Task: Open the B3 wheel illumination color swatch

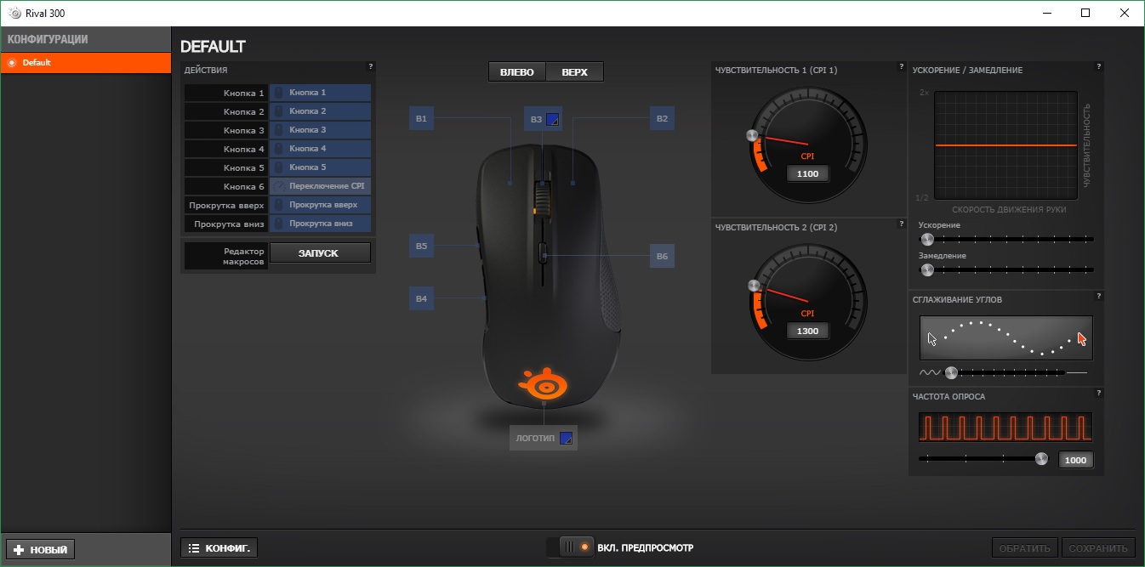Action: (x=552, y=119)
